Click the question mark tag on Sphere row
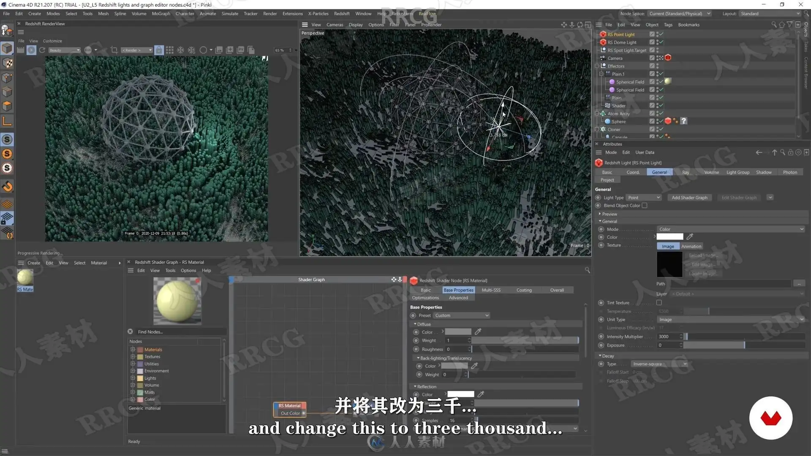 click(684, 121)
